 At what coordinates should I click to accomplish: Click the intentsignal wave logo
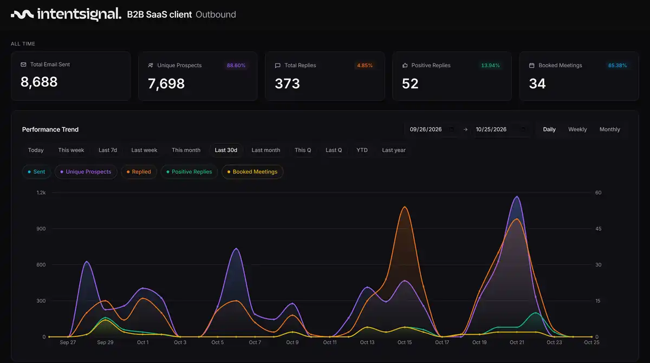pyautogui.click(x=22, y=14)
